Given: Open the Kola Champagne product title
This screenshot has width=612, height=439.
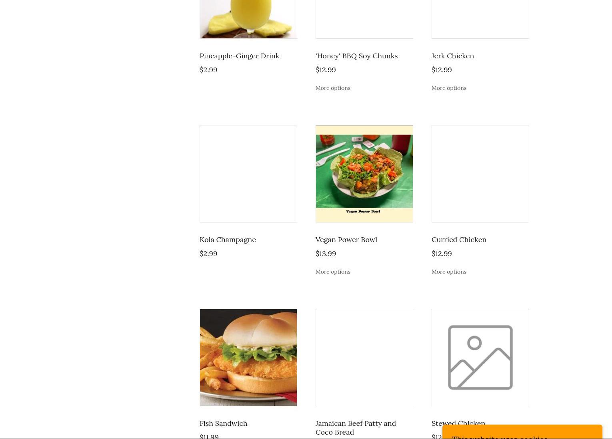Looking at the screenshot, I should [x=228, y=240].
